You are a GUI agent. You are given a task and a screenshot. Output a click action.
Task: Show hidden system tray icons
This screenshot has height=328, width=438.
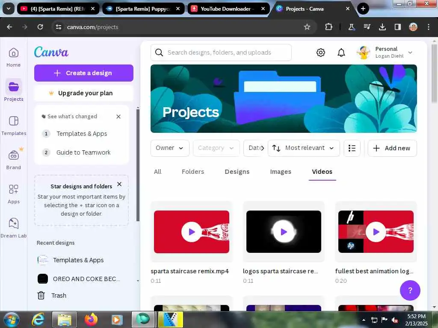point(364,320)
